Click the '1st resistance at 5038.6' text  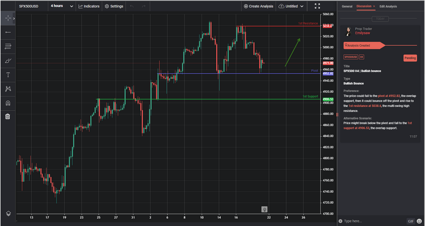365,106
